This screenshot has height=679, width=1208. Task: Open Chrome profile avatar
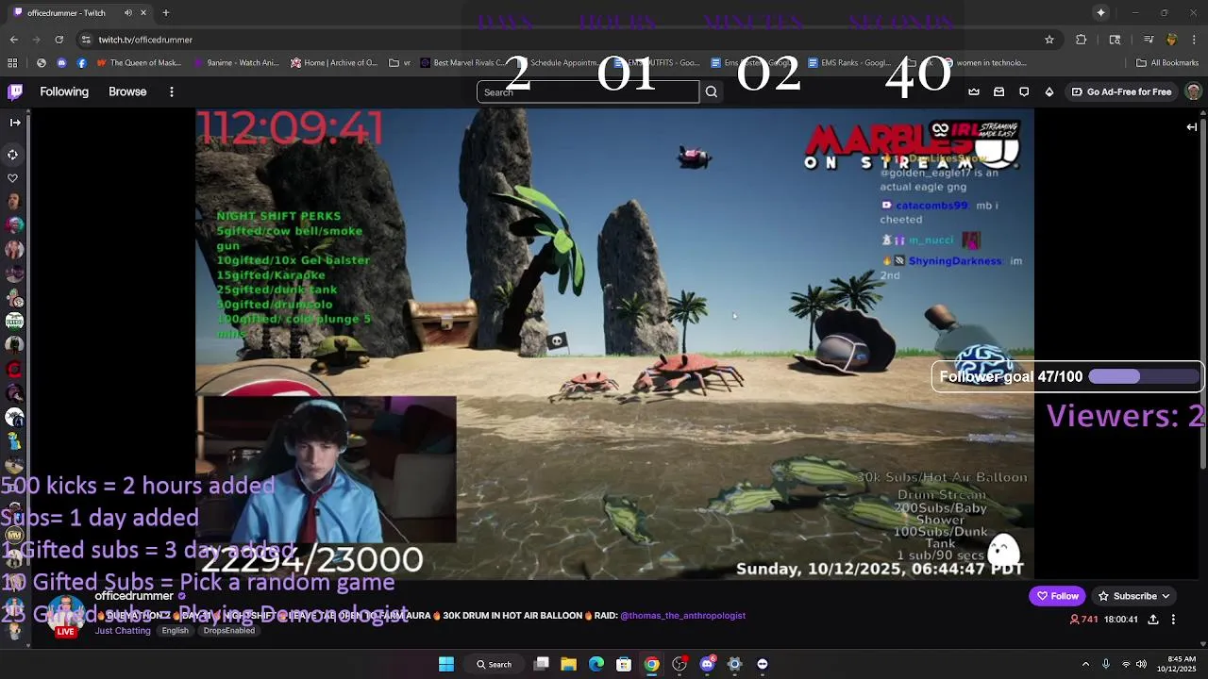point(1171,40)
